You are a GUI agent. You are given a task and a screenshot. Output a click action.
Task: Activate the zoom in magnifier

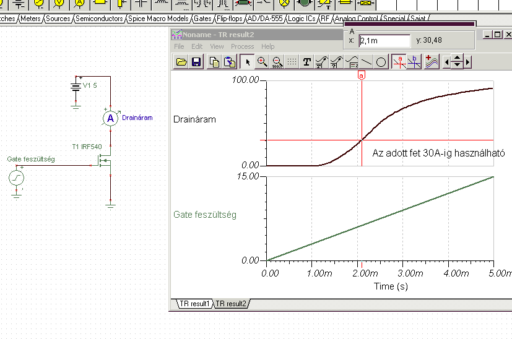tap(263, 62)
